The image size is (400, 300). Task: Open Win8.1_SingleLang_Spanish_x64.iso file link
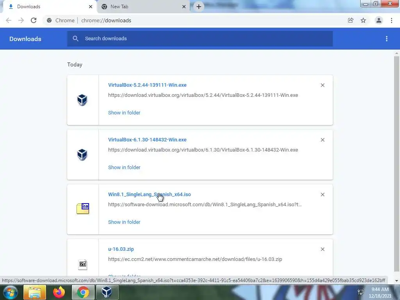point(150,195)
